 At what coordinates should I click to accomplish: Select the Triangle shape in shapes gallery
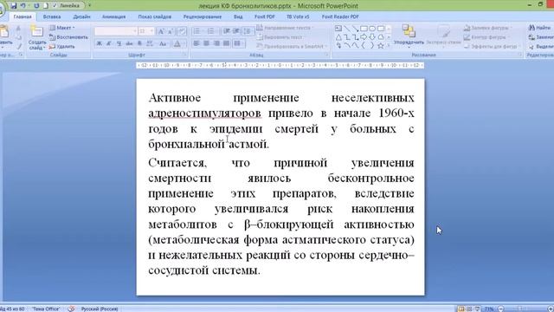click(x=338, y=36)
